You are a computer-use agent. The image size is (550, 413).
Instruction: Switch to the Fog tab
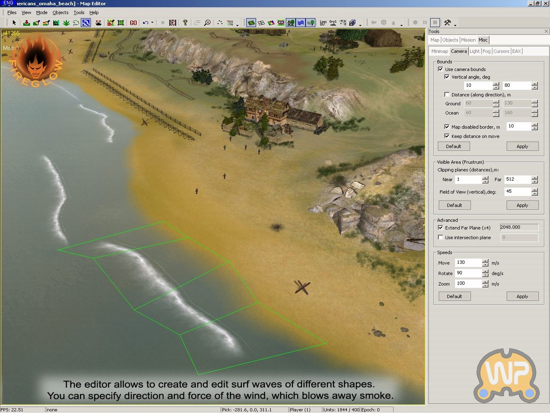coord(486,51)
